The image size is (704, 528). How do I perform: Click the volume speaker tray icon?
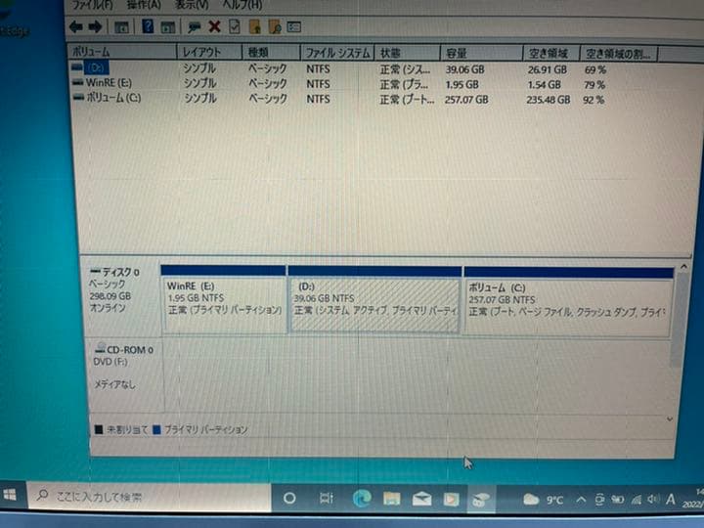[x=654, y=500]
